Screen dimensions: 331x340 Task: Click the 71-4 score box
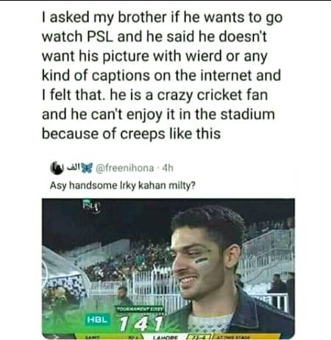(x=199, y=337)
